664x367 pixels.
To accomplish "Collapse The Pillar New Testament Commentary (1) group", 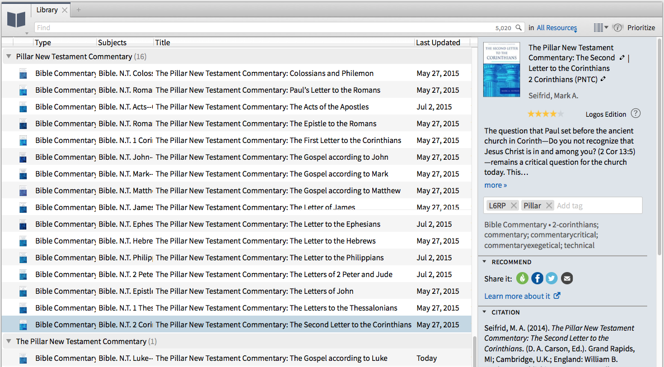I will click(8, 341).
